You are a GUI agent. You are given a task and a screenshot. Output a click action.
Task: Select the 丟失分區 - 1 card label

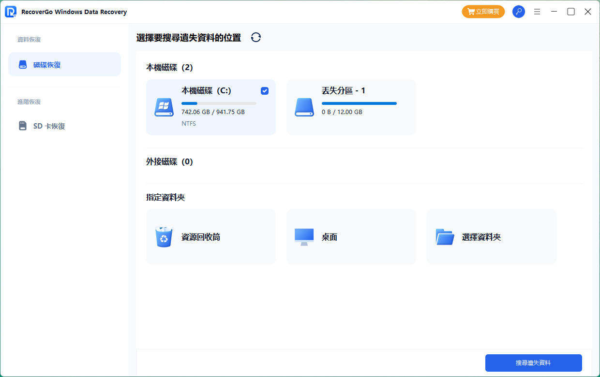point(344,91)
